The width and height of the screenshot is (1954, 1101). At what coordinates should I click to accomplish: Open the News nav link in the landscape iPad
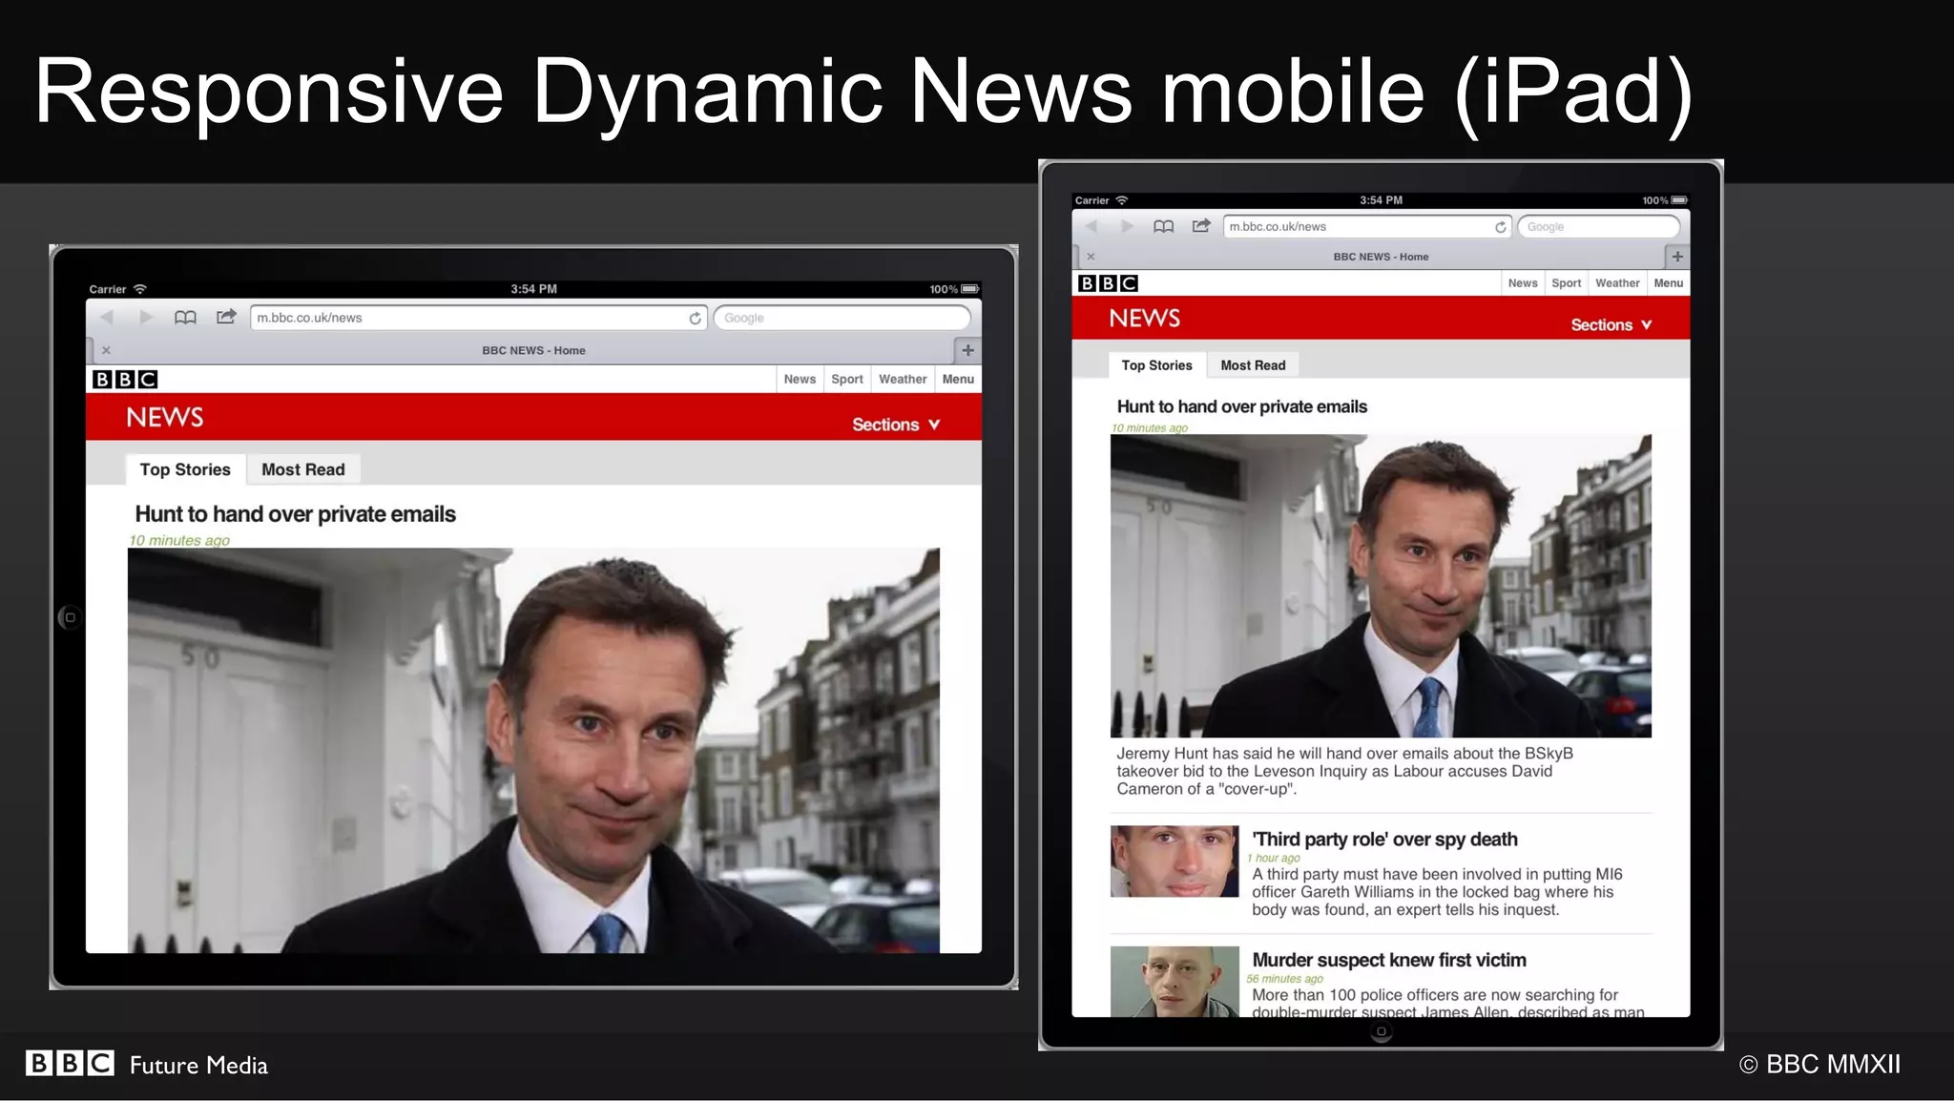click(x=800, y=379)
